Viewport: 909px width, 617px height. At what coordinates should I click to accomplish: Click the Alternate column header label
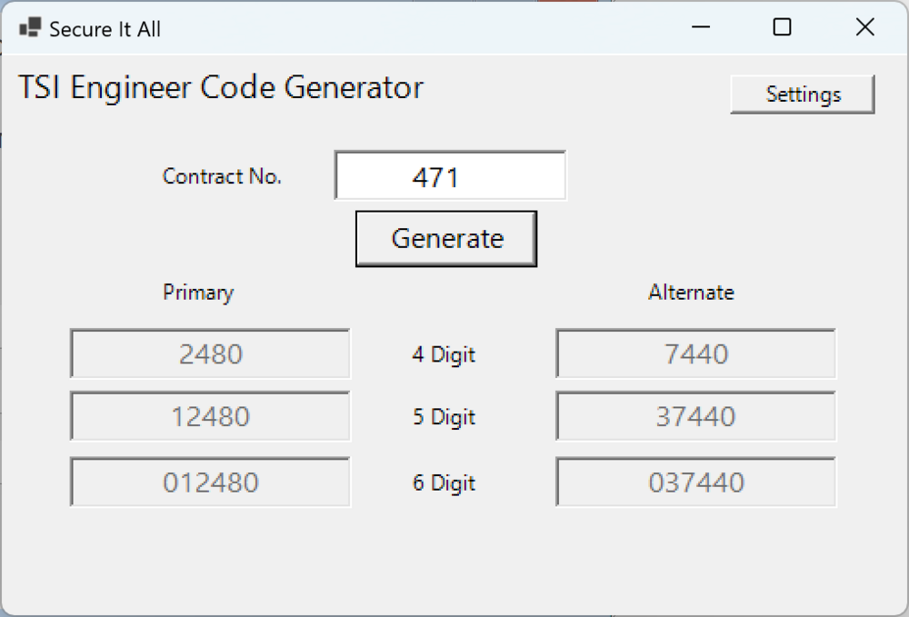[691, 293]
